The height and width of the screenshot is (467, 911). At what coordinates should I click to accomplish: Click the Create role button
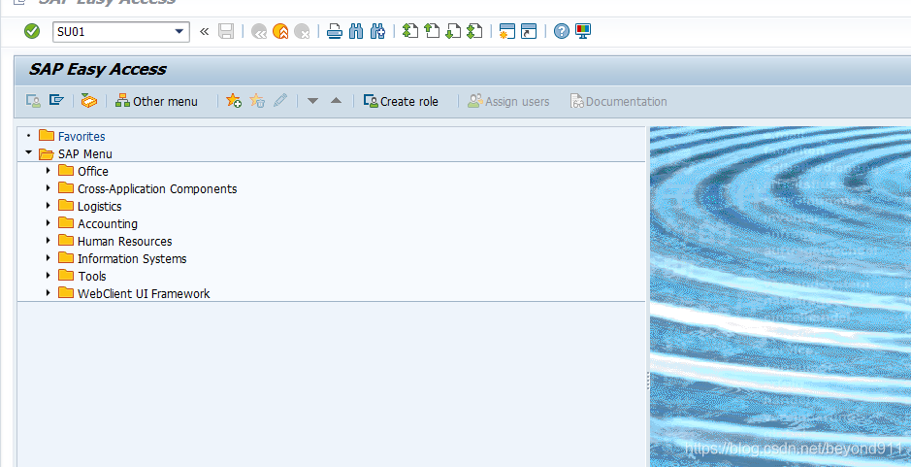[401, 101]
